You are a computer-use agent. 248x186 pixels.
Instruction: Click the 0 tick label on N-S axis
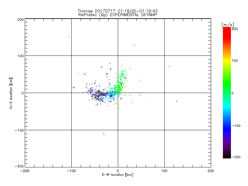click(x=23, y=93)
